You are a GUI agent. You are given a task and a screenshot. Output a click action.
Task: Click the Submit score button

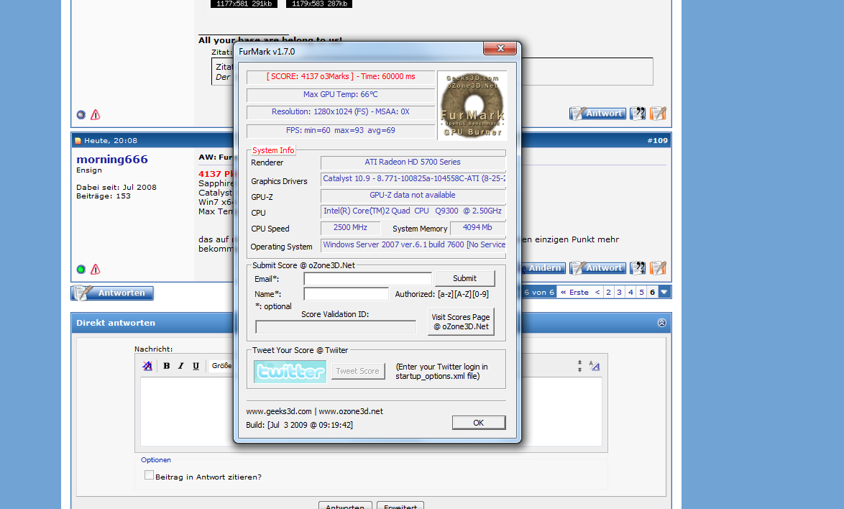464,278
